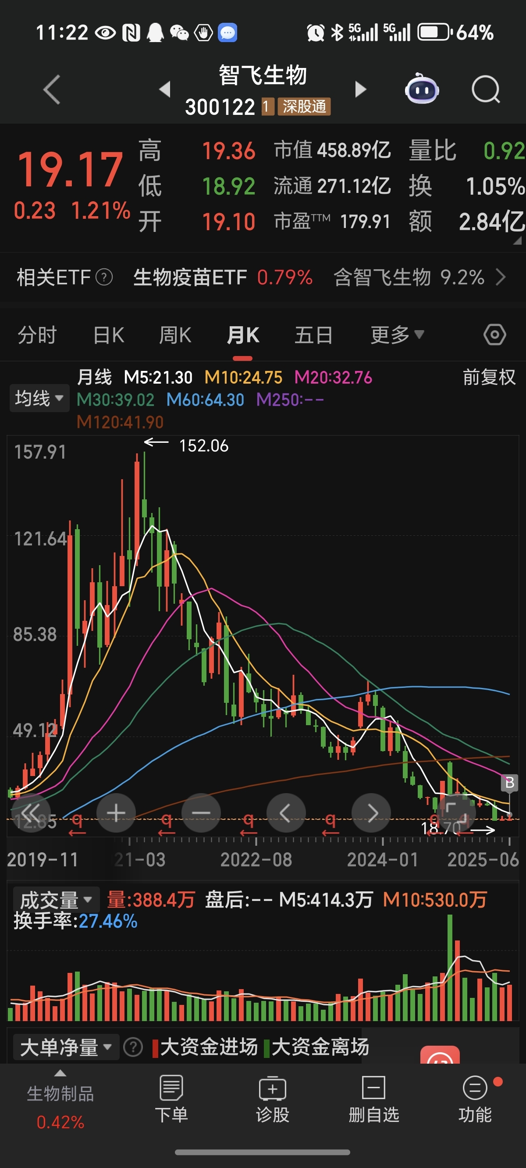Open chart settings hexagon icon
The image size is (526, 1168).
point(494,335)
